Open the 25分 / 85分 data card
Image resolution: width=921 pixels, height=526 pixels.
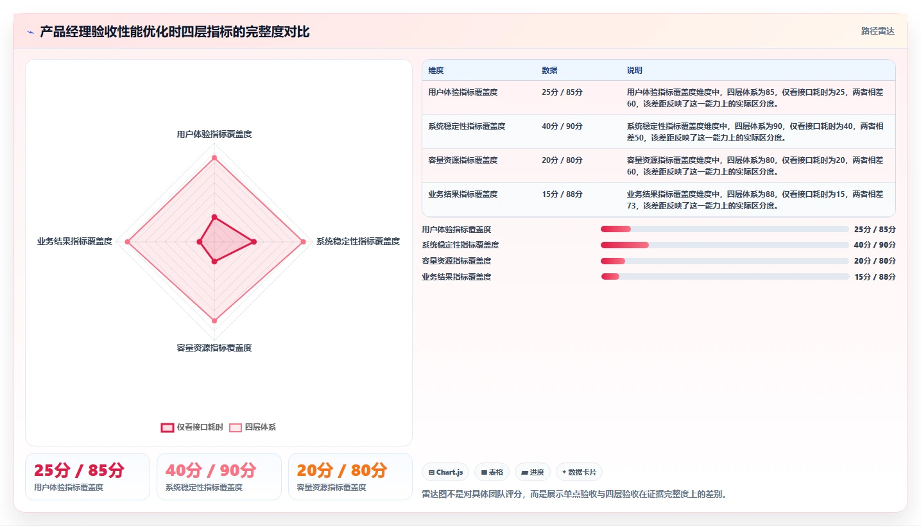pyautogui.click(x=87, y=477)
